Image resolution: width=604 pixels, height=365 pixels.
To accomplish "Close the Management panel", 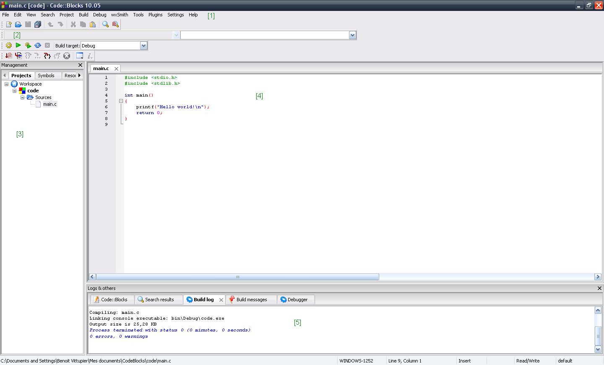I will pyautogui.click(x=81, y=65).
